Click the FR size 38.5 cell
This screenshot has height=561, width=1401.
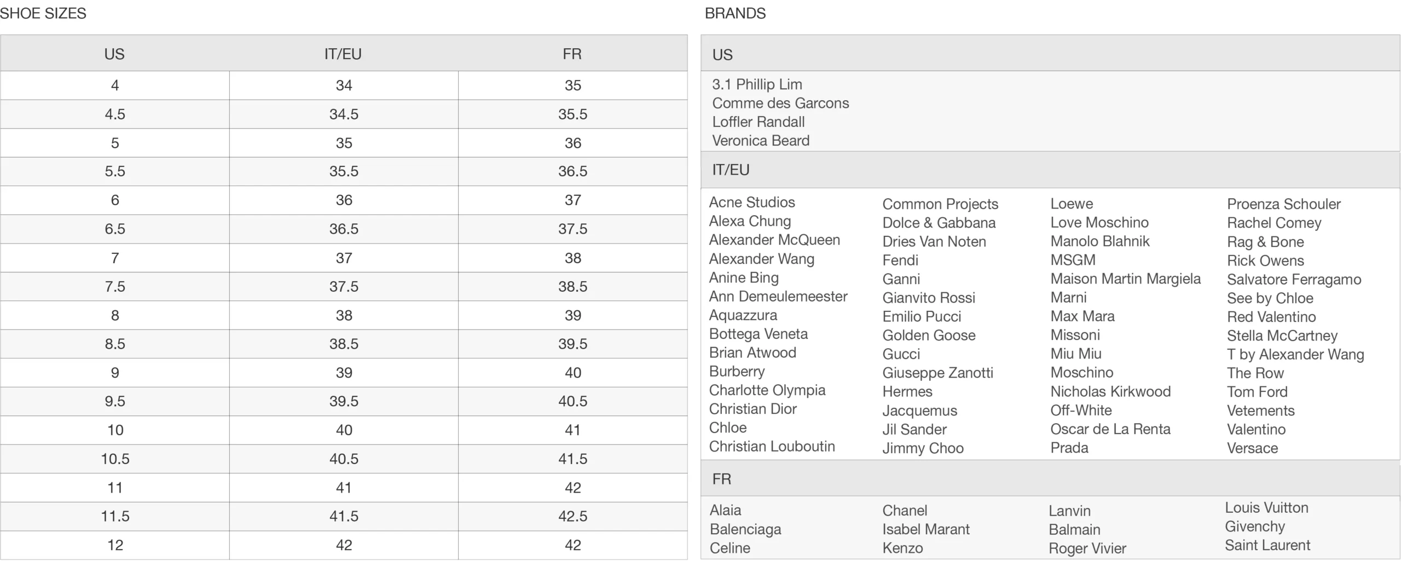(572, 287)
